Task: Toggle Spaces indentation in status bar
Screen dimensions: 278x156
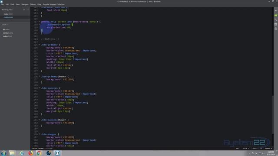Action: (x=268, y=148)
